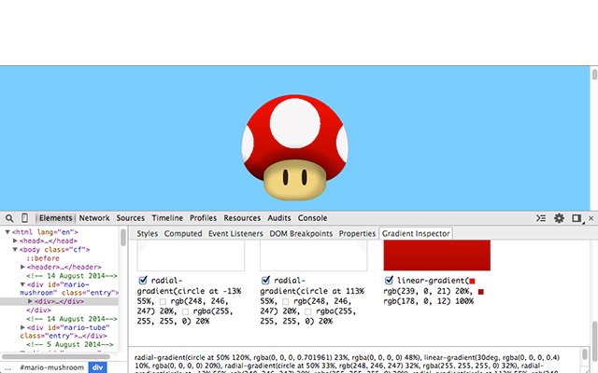Uncheck the radial-gradient circle at -13% layer

[143, 281]
